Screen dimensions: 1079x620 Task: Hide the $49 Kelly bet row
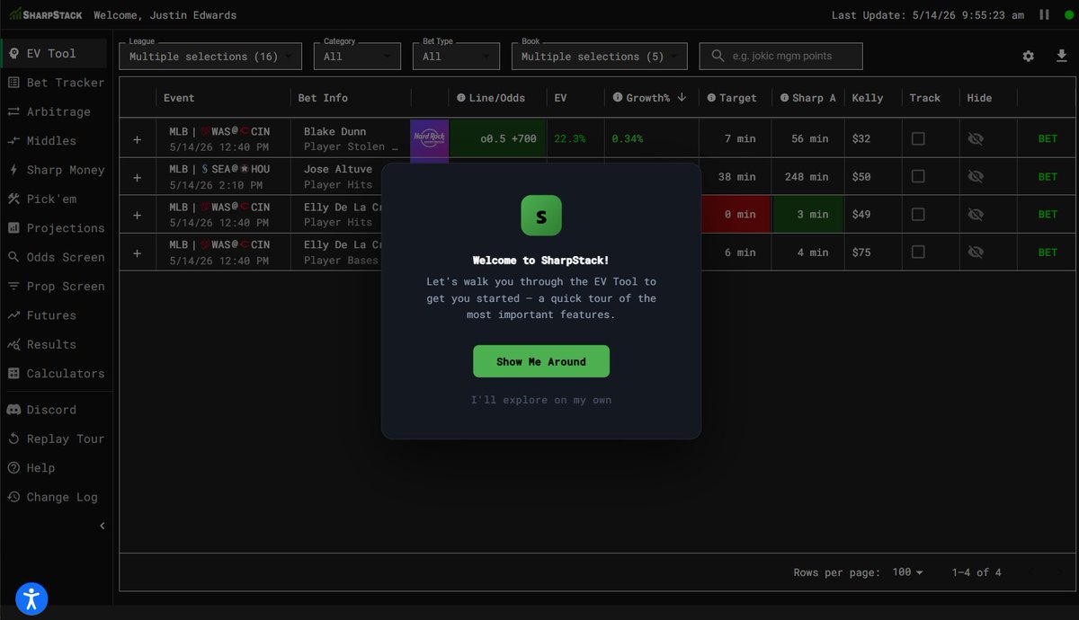(x=975, y=214)
